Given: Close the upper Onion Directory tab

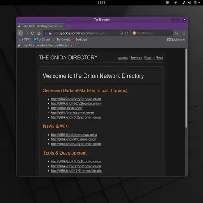Looking at the screenshot, I should point(61,26).
